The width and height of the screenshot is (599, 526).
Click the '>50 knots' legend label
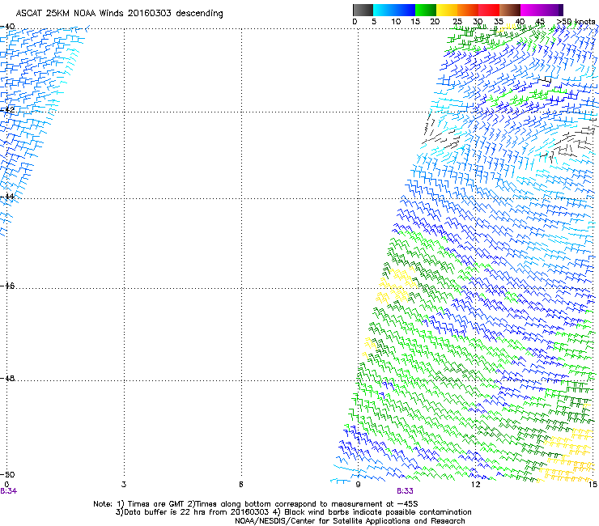point(578,22)
